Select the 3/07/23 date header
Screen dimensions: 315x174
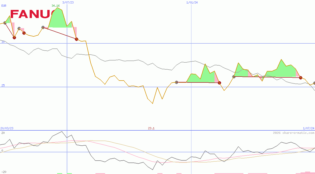coord(67,2)
